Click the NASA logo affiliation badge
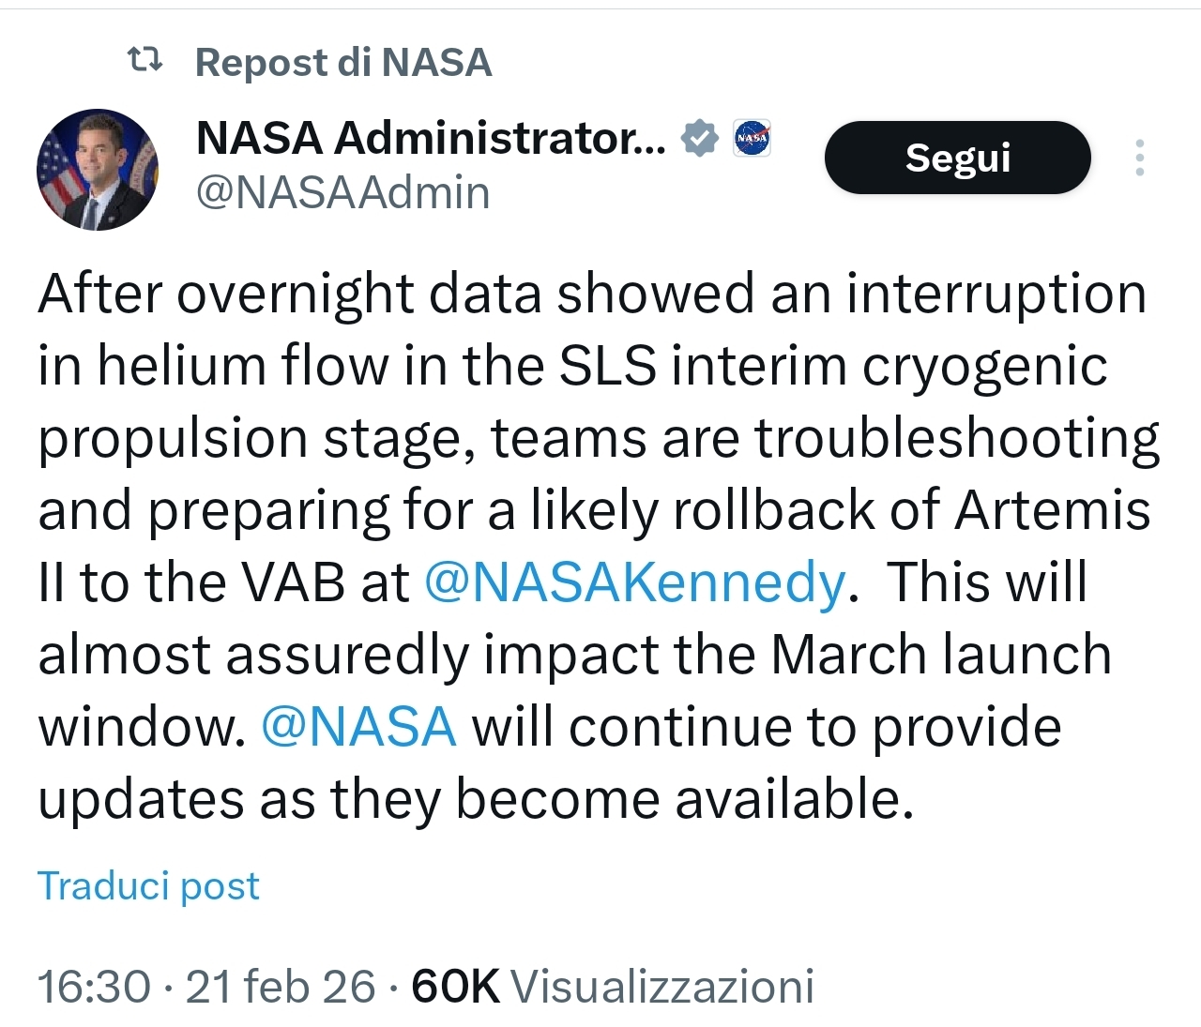 (x=752, y=139)
